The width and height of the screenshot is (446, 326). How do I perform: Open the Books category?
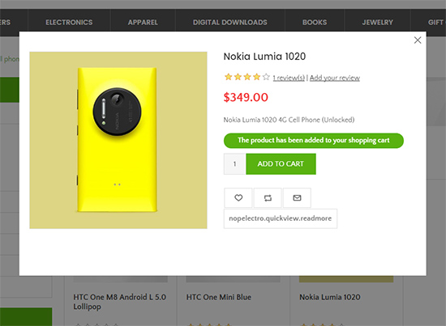point(315,23)
